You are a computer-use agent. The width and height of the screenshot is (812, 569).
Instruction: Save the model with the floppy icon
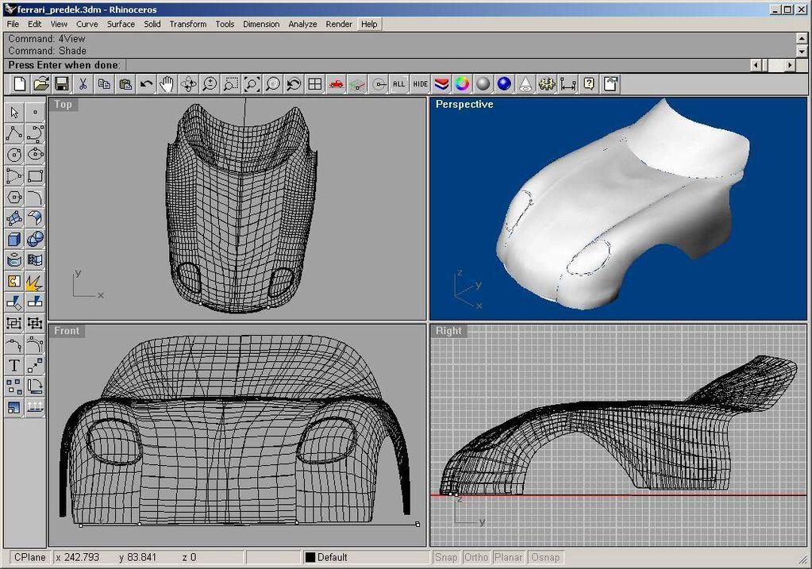point(62,84)
